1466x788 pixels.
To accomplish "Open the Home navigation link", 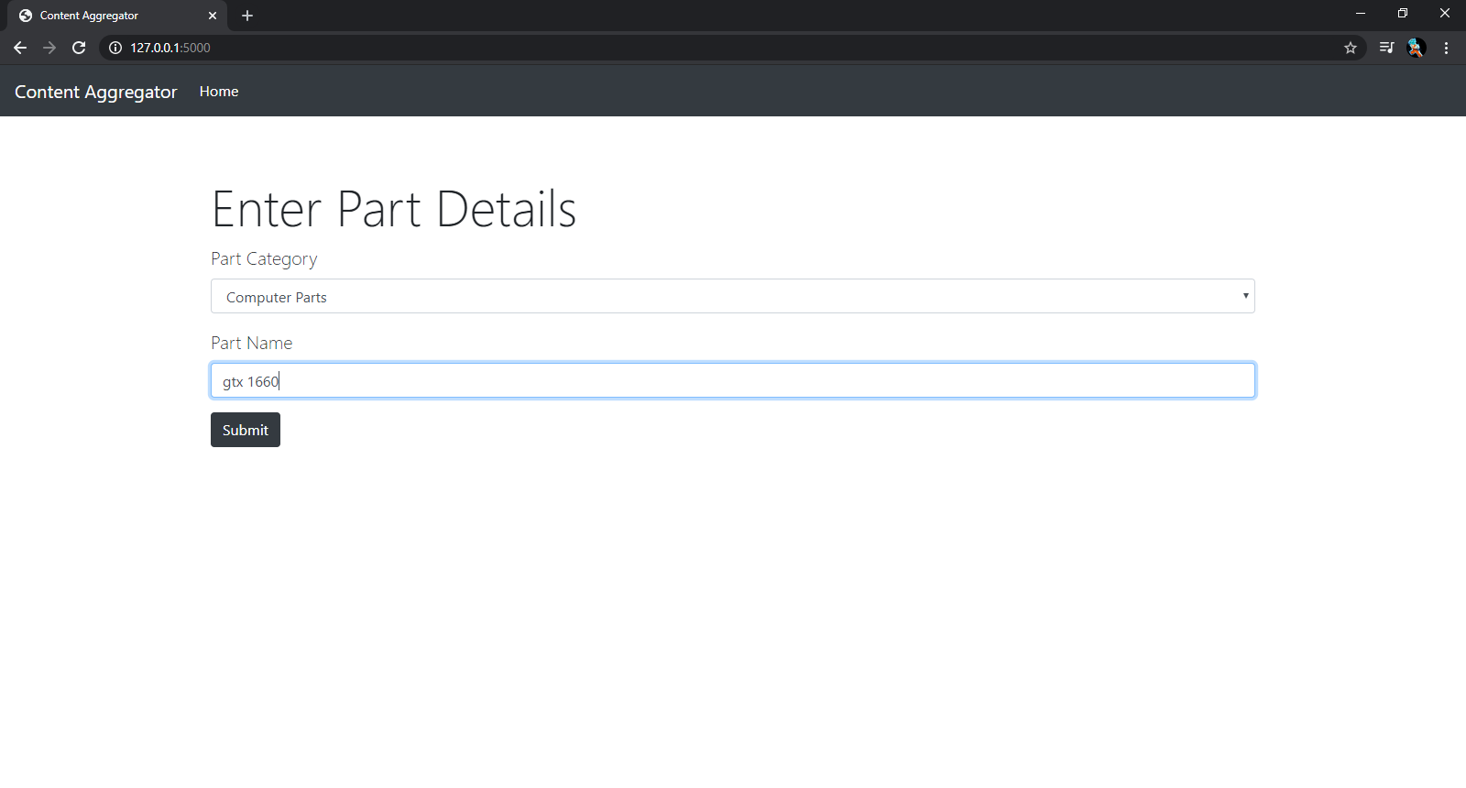I will [x=219, y=92].
